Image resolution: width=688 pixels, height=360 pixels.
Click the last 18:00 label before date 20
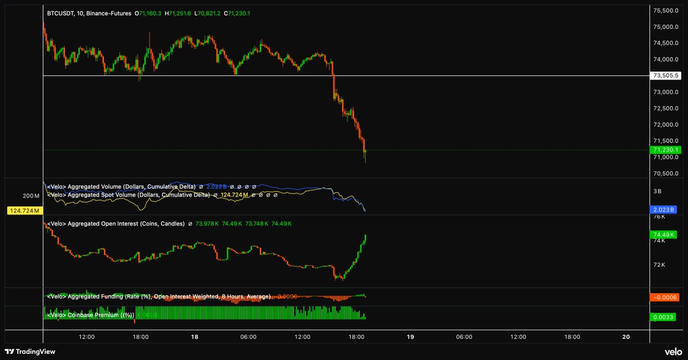572,337
